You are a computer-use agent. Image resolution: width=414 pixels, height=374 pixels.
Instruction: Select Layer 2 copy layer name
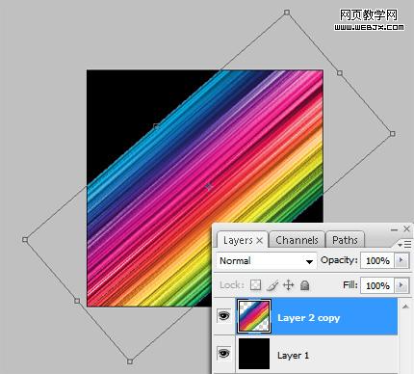(x=308, y=318)
